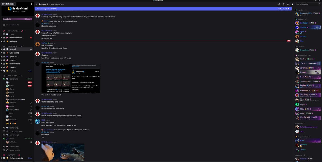322x162 pixels.
Task: Click the ACO tag beside ! Samurai
Action: pyautogui.click(x=311, y=159)
